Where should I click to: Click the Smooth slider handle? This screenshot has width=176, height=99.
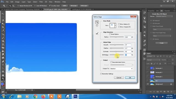tap(115, 45)
